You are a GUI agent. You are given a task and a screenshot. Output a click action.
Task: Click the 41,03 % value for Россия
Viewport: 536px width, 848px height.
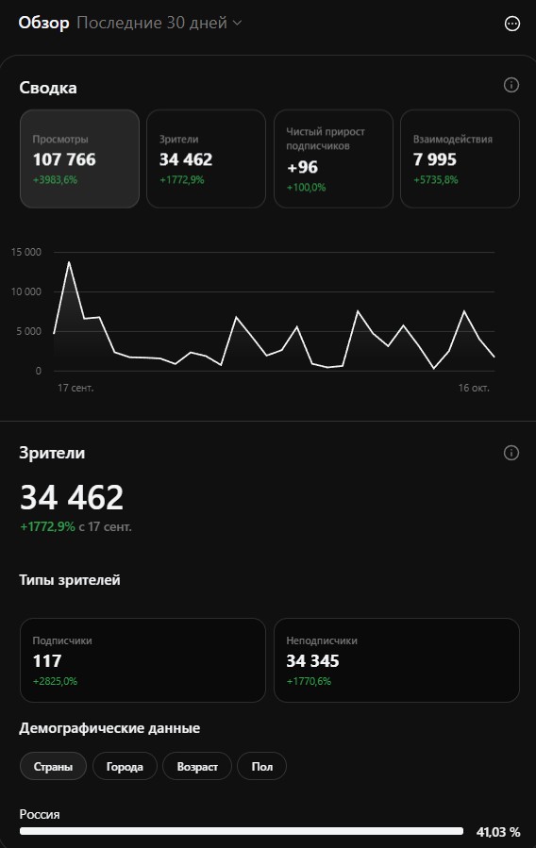pos(498,832)
